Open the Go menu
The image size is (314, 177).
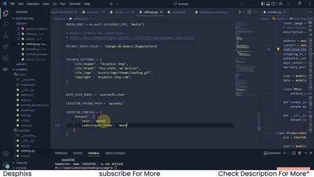(54, 4)
